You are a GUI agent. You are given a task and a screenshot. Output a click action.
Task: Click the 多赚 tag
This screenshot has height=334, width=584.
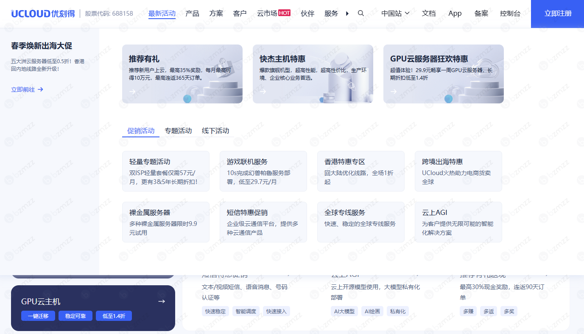(x=468, y=312)
